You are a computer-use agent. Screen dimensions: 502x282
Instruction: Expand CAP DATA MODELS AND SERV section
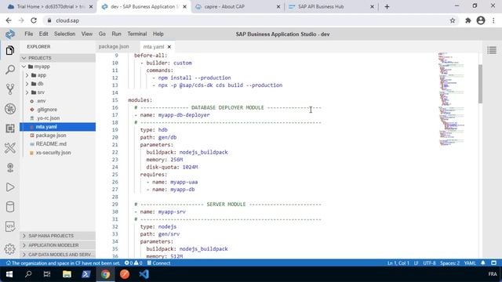point(57,255)
